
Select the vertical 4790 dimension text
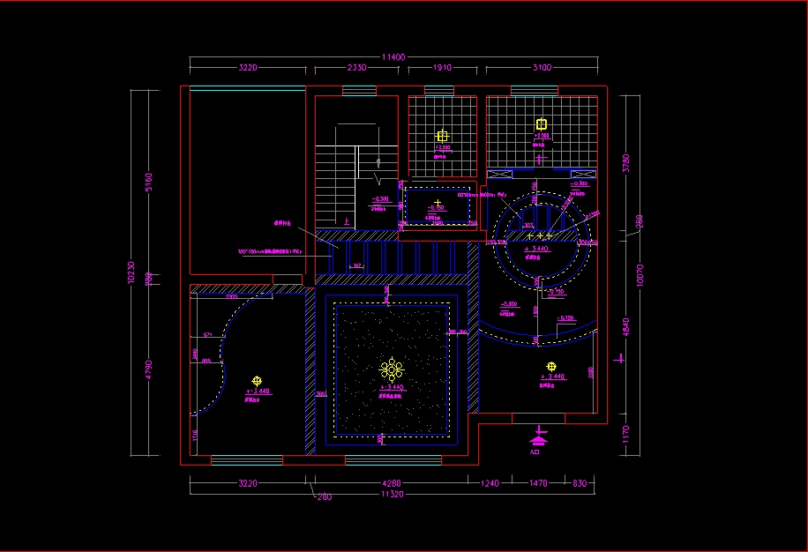(149, 369)
